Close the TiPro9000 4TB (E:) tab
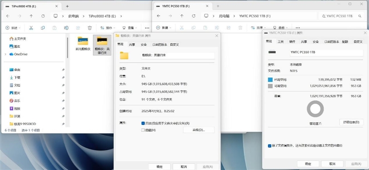Viewport: 369px width, 170px height. pos(56,6)
